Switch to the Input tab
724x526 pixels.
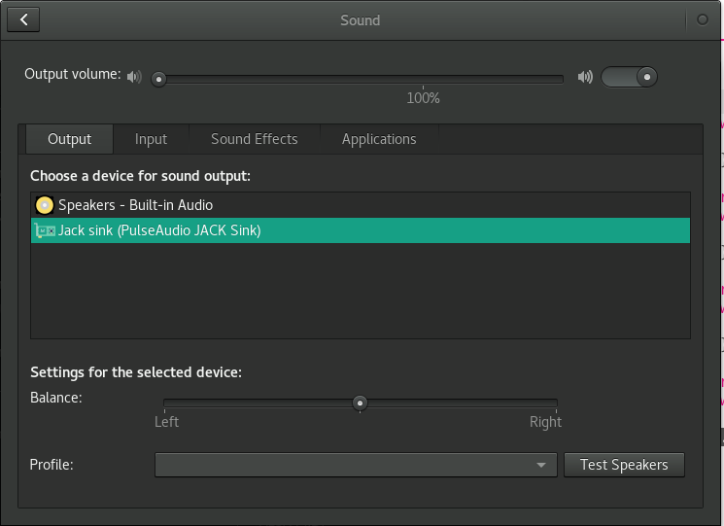point(151,139)
